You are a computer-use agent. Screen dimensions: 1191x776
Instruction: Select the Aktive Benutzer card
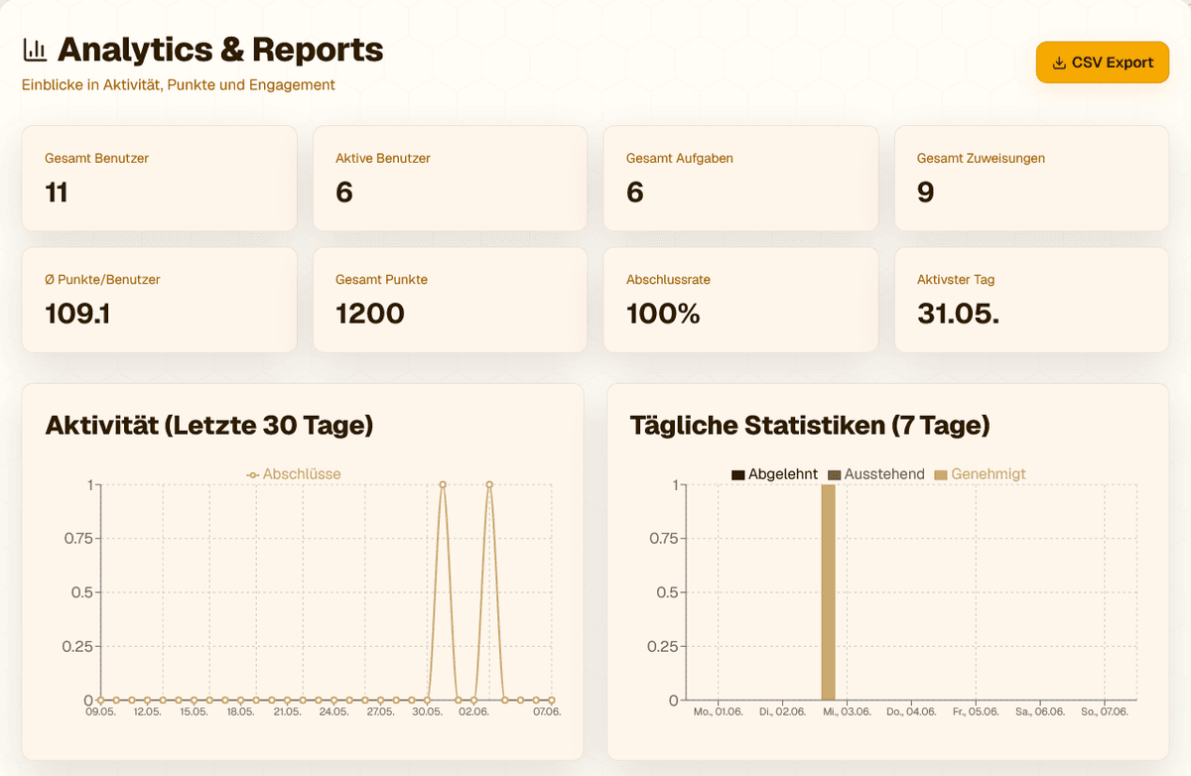coord(451,179)
